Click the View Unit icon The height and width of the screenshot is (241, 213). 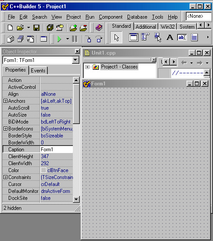pos(10,39)
